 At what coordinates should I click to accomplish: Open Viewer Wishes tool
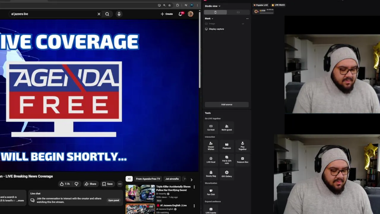click(211, 146)
